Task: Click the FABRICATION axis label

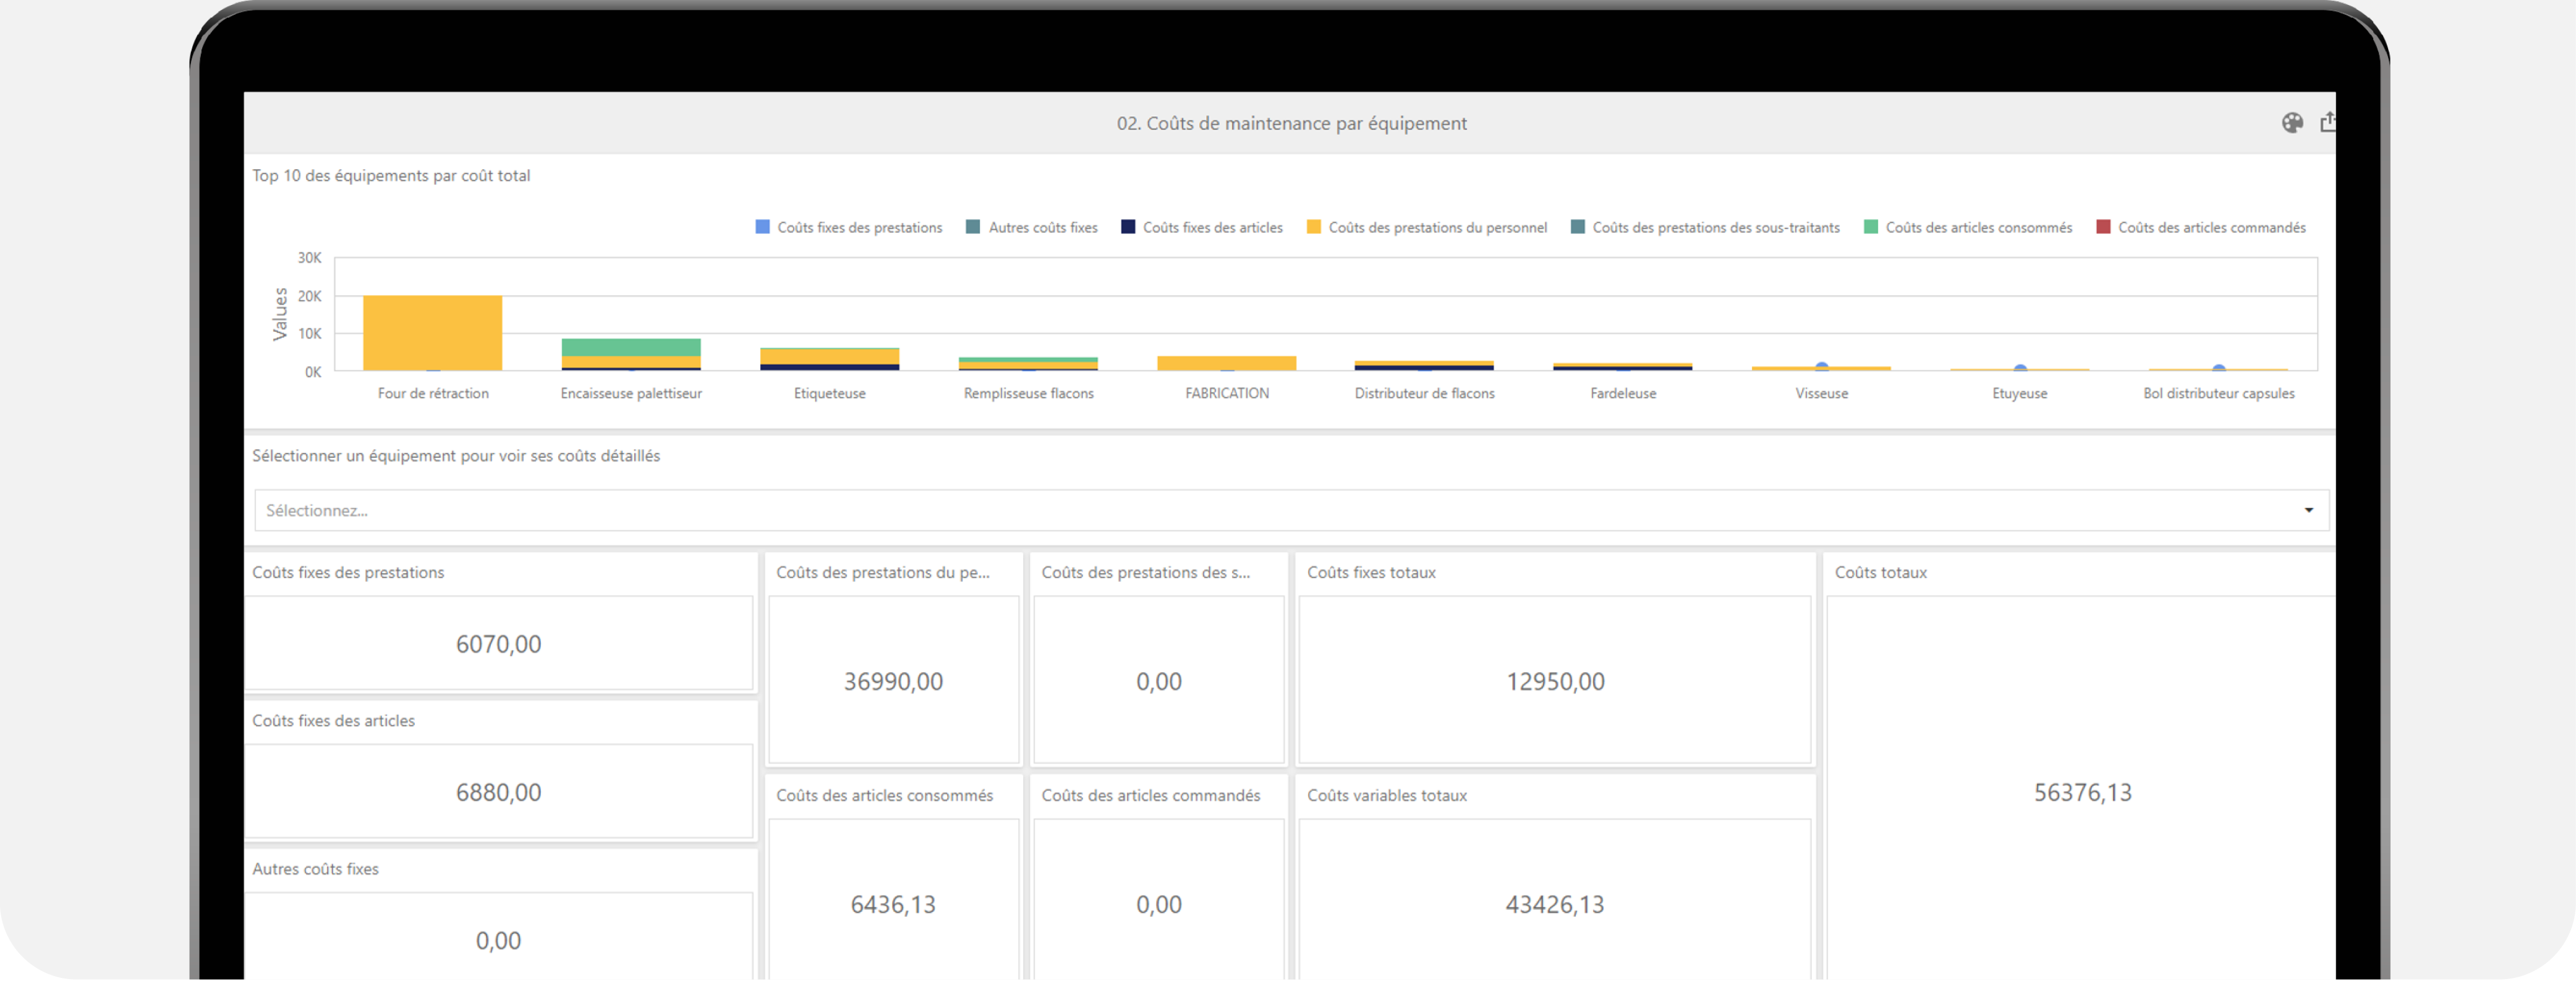Action: (1227, 394)
